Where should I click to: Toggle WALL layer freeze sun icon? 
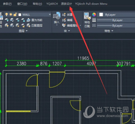11,14
